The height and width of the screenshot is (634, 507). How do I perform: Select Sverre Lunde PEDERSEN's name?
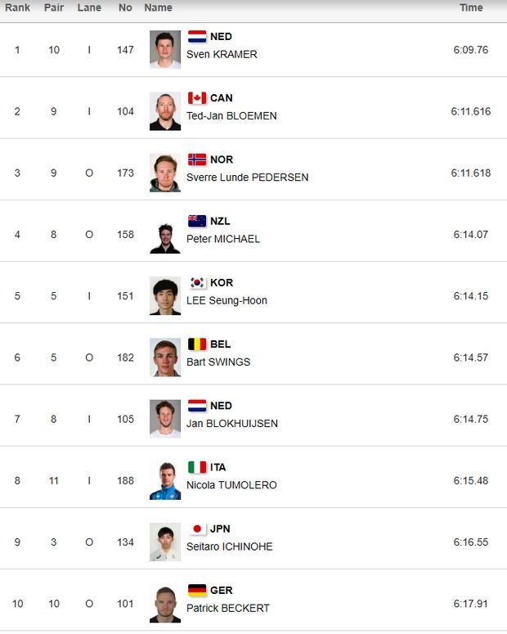click(x=247, y=178)
